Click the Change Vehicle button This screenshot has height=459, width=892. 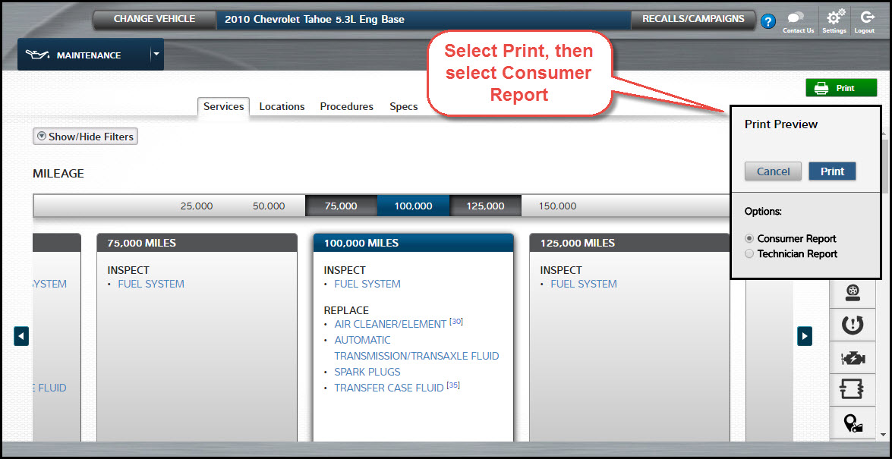(154, 19)
